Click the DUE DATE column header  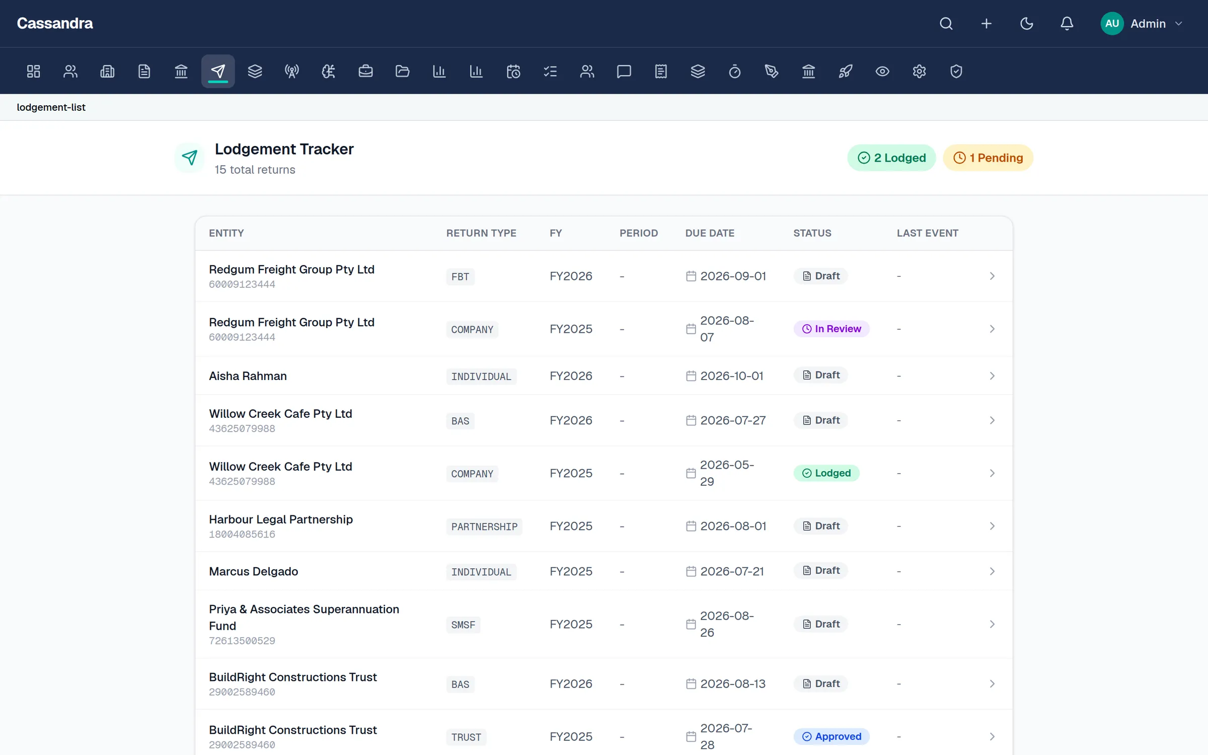(x=710, y=233)
